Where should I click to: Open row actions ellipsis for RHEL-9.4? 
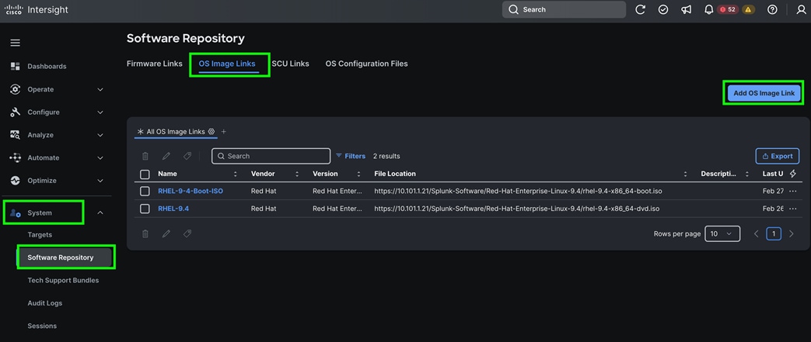click(793, 209)
